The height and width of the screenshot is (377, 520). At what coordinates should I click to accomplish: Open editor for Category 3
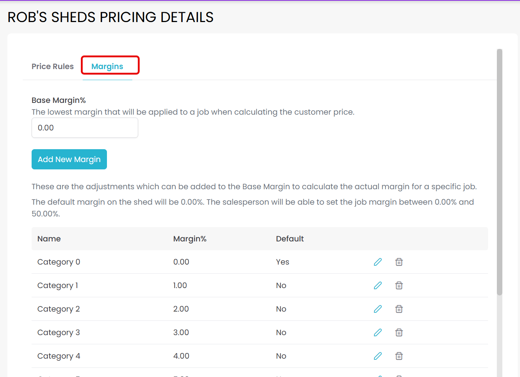pos(378,333)
